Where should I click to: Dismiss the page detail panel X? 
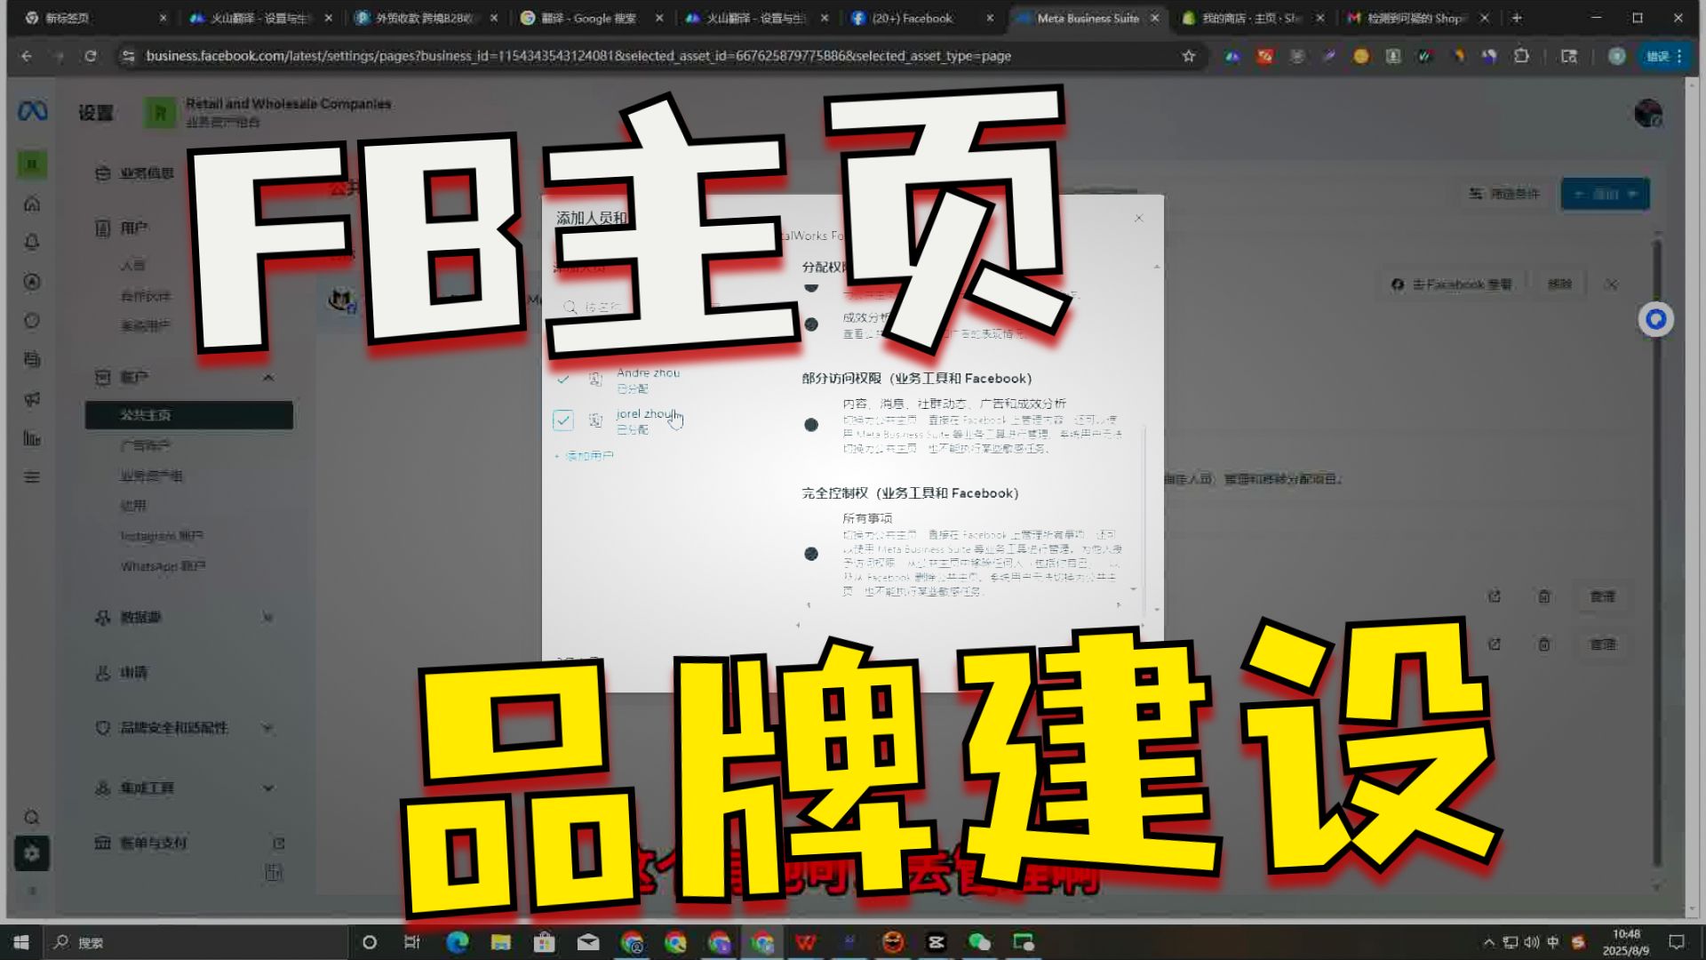click(x=1611, y=284)
